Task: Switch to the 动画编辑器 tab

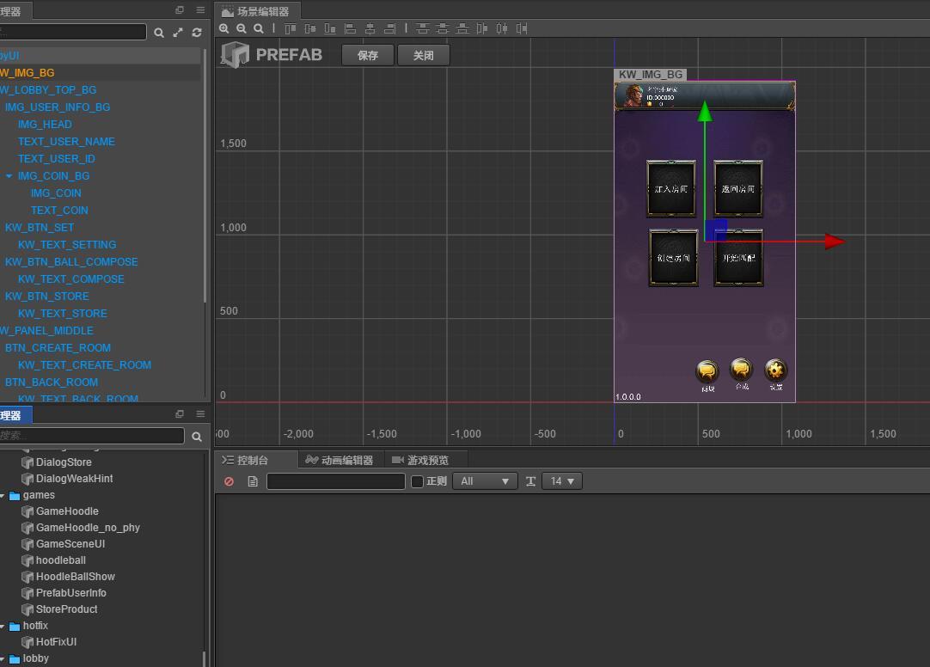Action: point(340,461)
